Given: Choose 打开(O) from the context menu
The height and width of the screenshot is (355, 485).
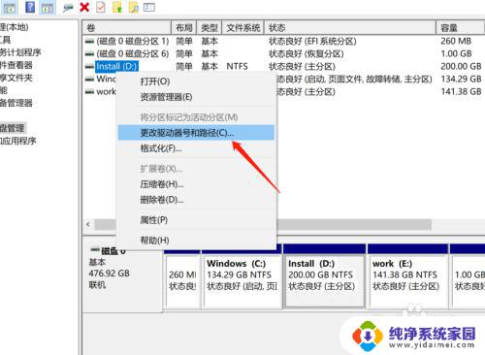Looking at the screenshot, I should pos(196,81).
